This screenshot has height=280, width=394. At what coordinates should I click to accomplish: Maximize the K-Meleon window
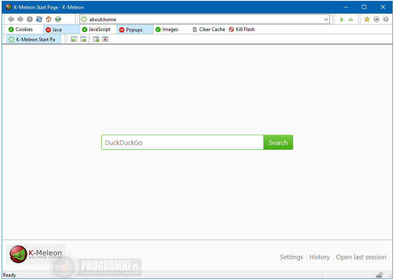click(x=364, y=7)
